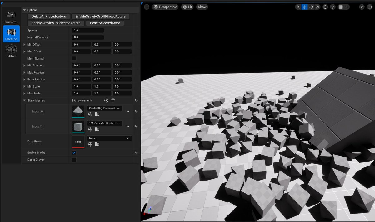Uncheck the Enable Gravity checkbox
This screenshot has height=222, width=375.
click(74, 152)
